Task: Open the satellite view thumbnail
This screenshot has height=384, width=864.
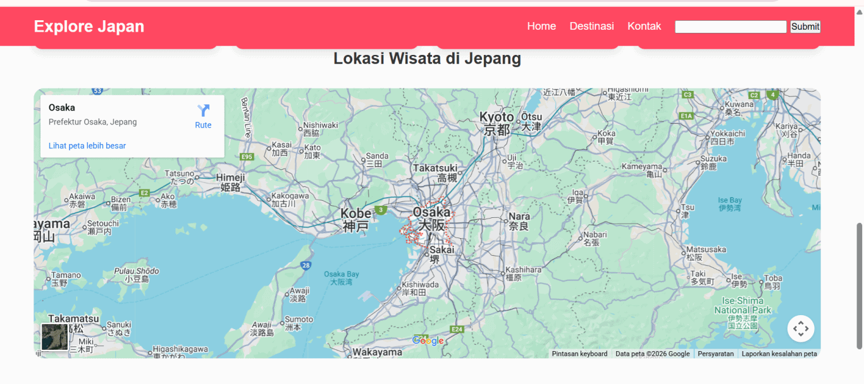Action: pos(54,337)
